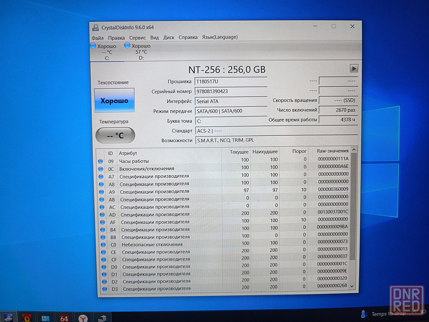
Task: Click the Хорошо health status button
Action: click(x=115, y=100)
